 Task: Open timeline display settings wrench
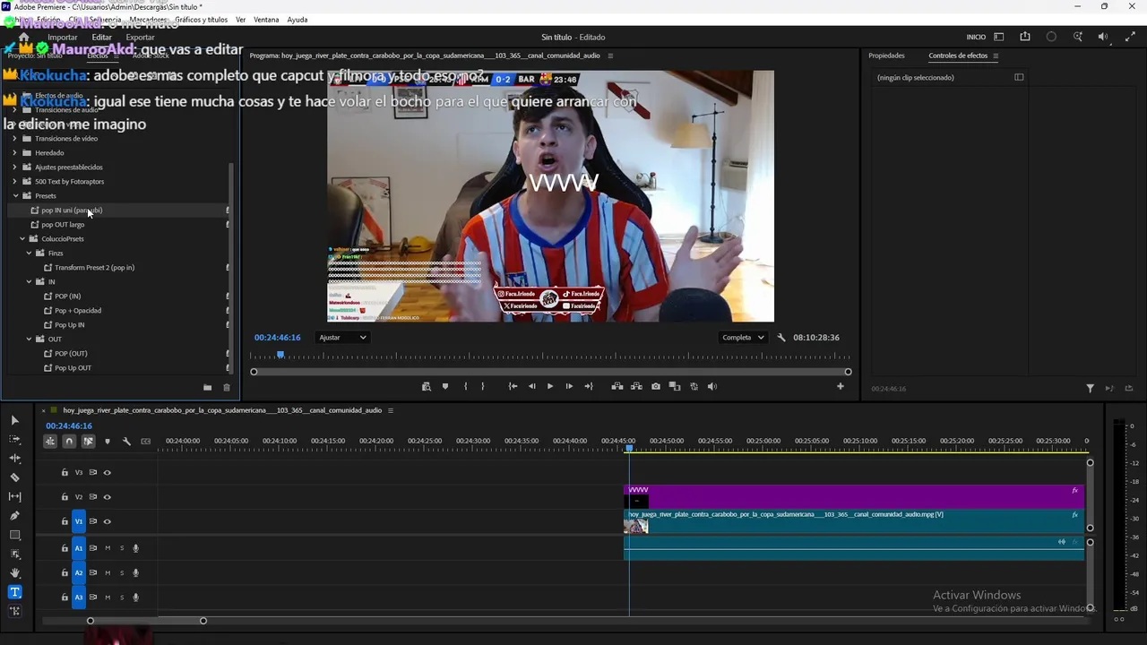126,441
